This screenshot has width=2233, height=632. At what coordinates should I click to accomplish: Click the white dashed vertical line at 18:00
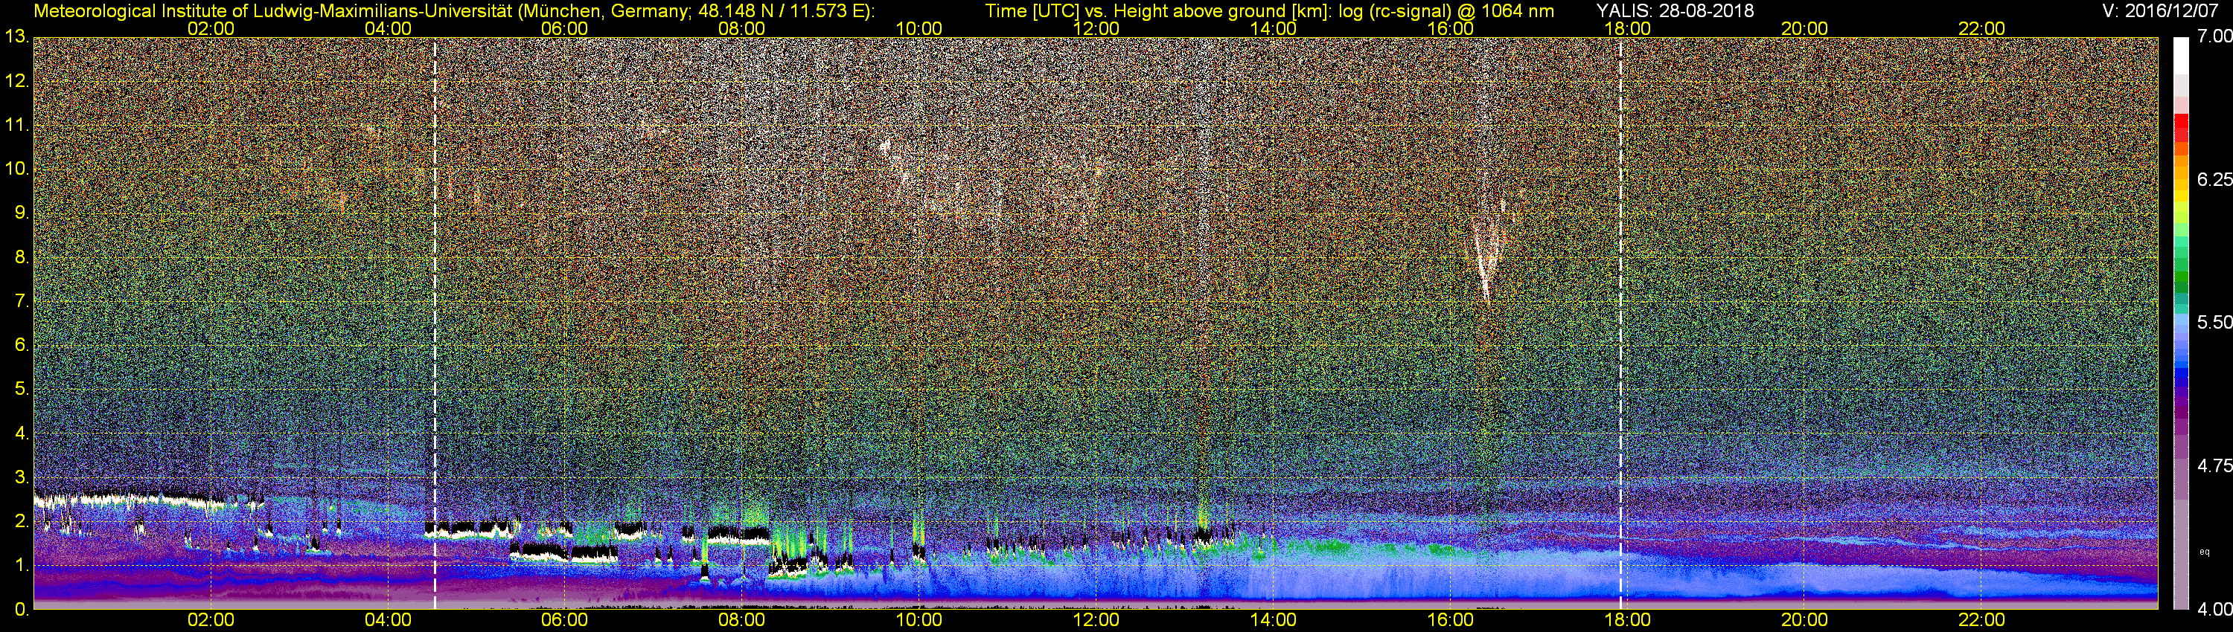(1620, 323)
